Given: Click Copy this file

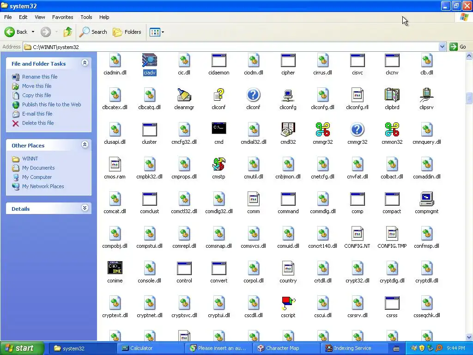Looking at the screenshot, I should point(36,95).
